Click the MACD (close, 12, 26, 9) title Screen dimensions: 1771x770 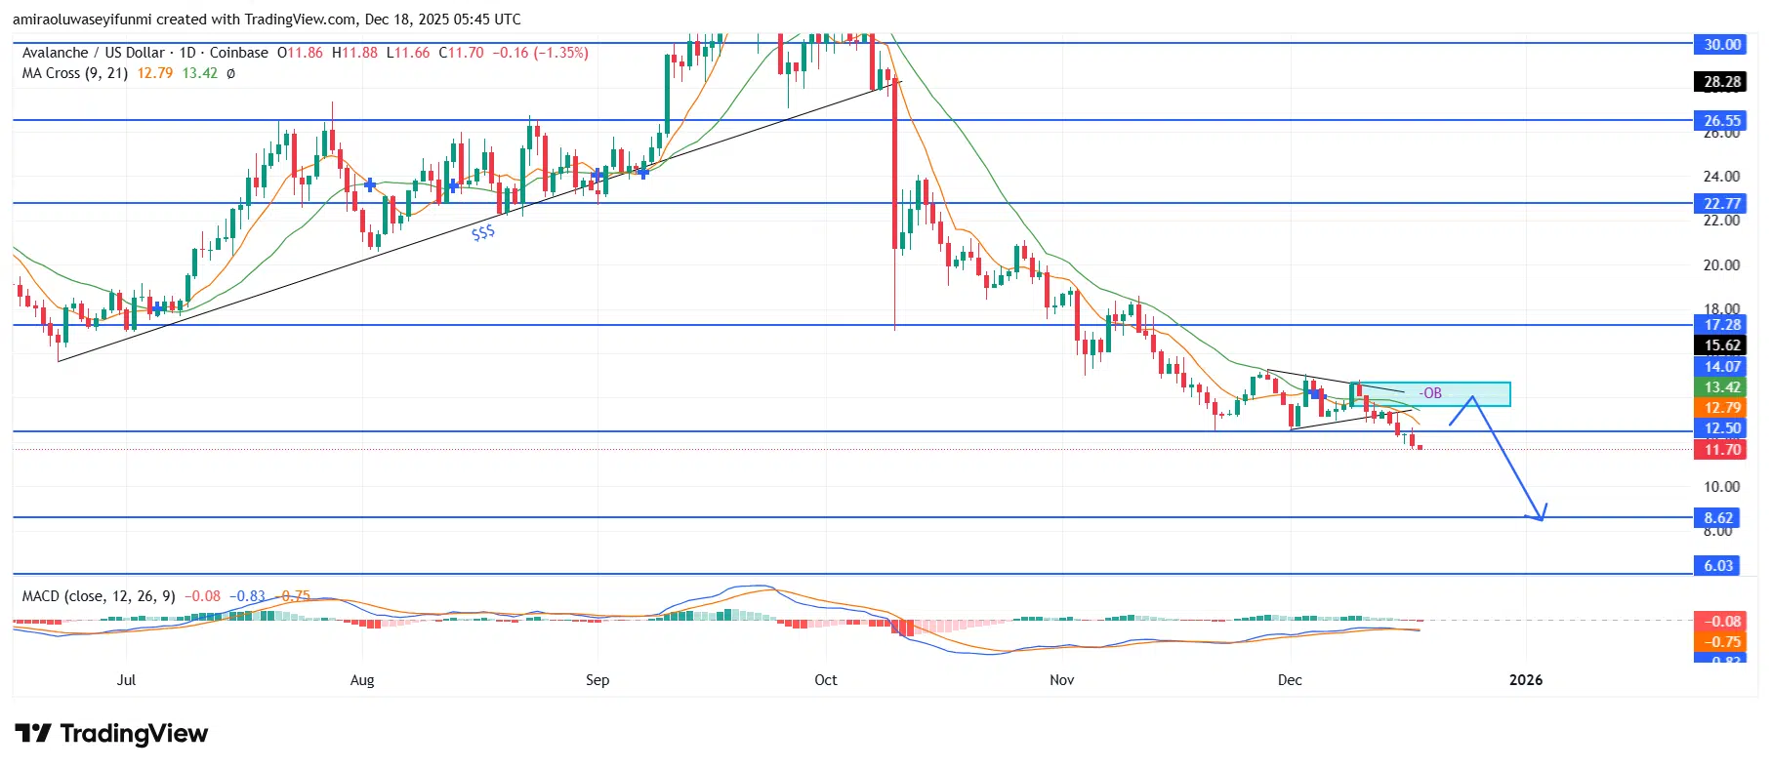99,595
